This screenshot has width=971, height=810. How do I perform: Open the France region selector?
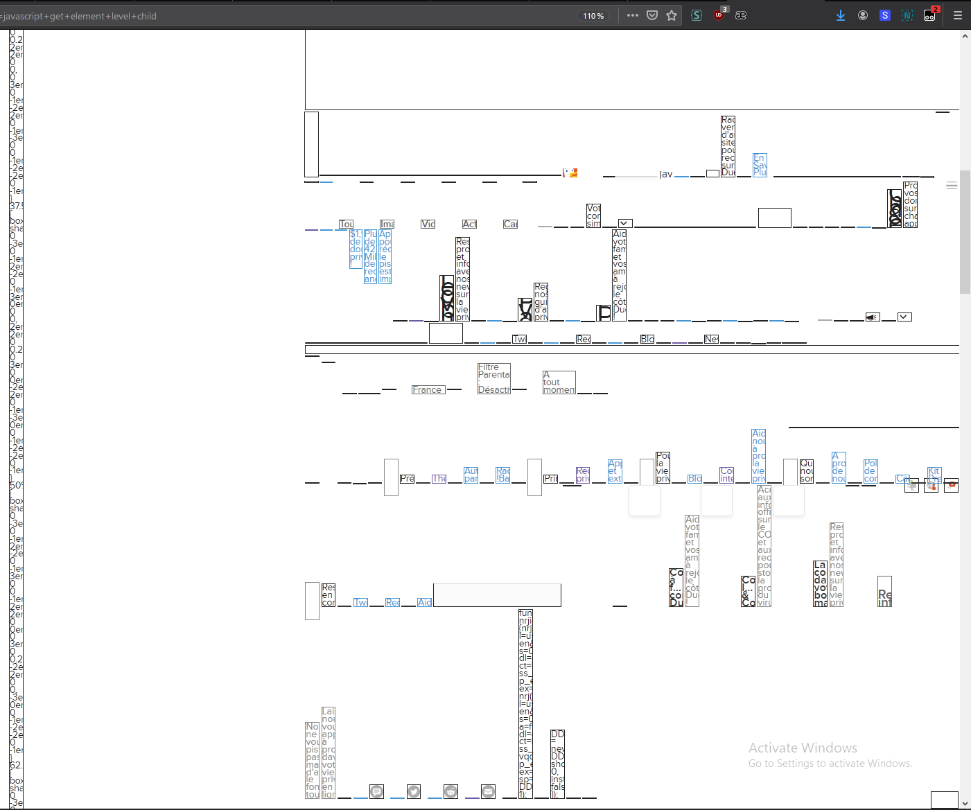point(428,390)
